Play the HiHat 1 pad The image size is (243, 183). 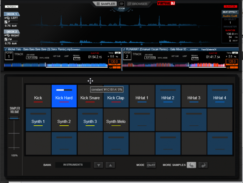coord(142,96)
